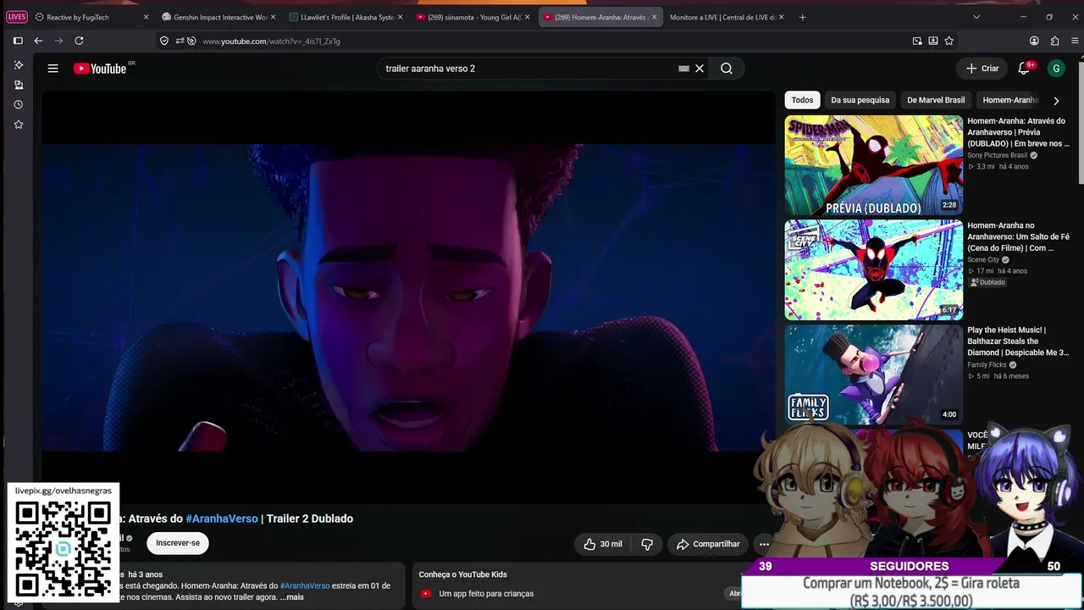
Task: Toggle the browser sidebar panel
Action: coord(18,41)
